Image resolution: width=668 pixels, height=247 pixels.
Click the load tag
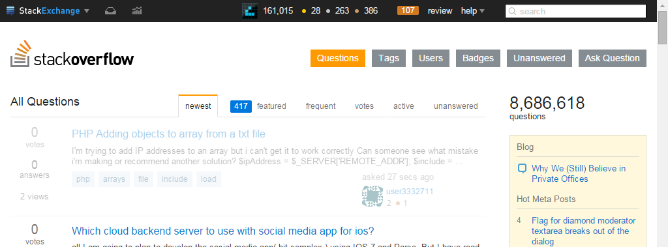tap(209, 179)
